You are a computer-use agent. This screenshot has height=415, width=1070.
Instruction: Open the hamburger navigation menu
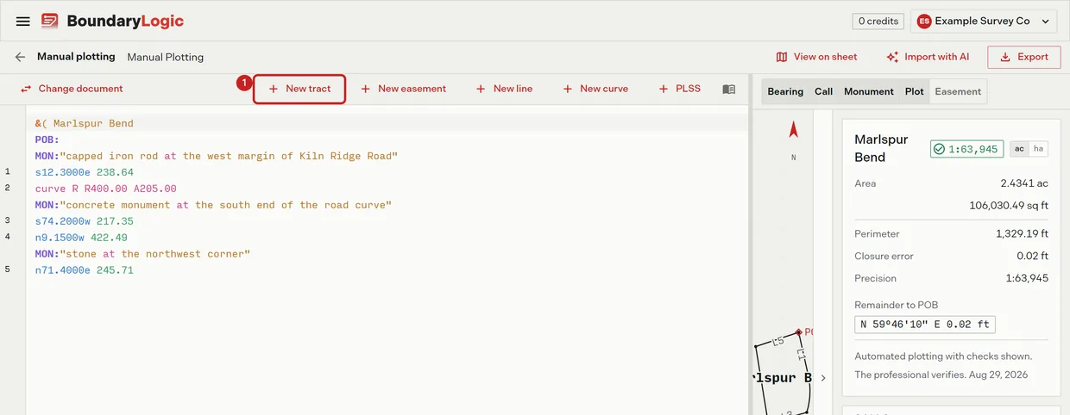23,22
